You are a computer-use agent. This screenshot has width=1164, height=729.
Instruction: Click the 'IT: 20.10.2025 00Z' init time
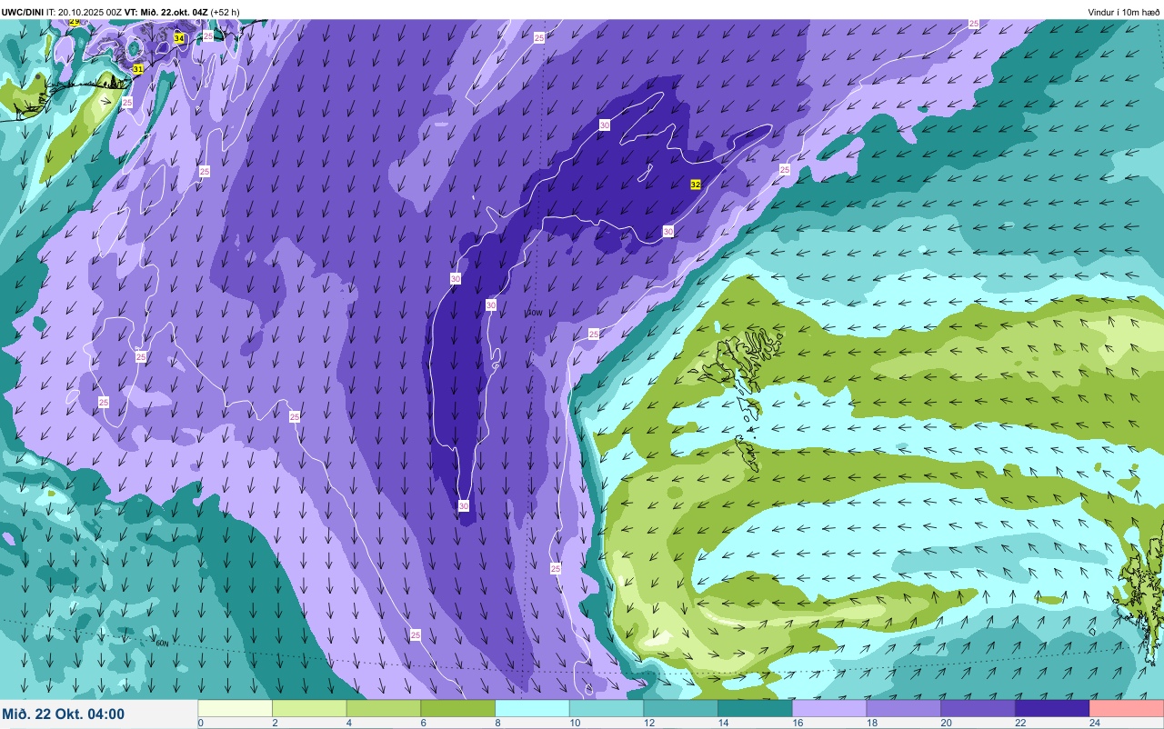coord(85,12)
